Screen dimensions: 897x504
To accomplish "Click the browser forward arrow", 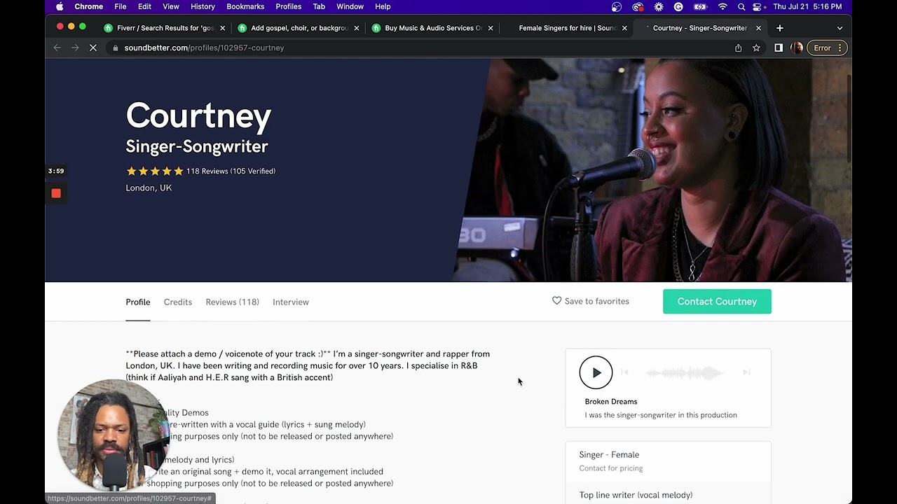I will click(75, 48).
